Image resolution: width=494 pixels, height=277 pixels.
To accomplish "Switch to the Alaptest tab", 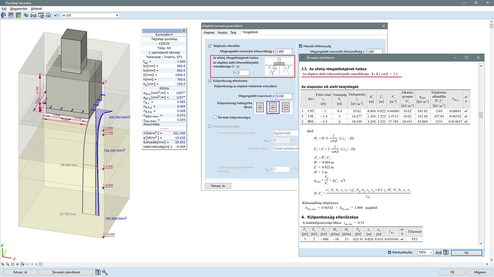I will 209,33.
